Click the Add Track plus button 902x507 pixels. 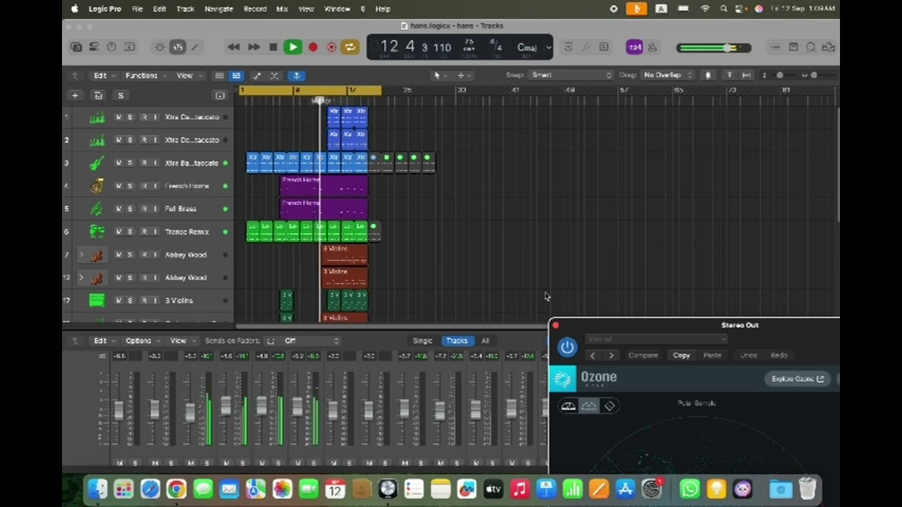point(75,95)
